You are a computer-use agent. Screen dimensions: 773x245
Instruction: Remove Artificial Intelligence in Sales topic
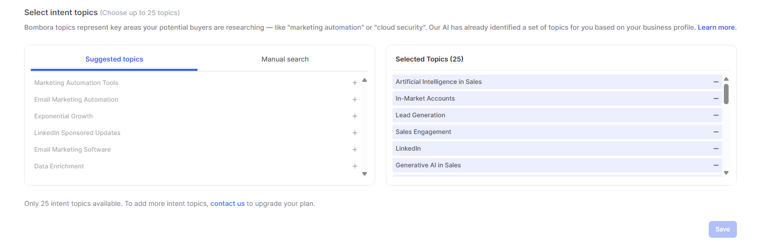716,82
